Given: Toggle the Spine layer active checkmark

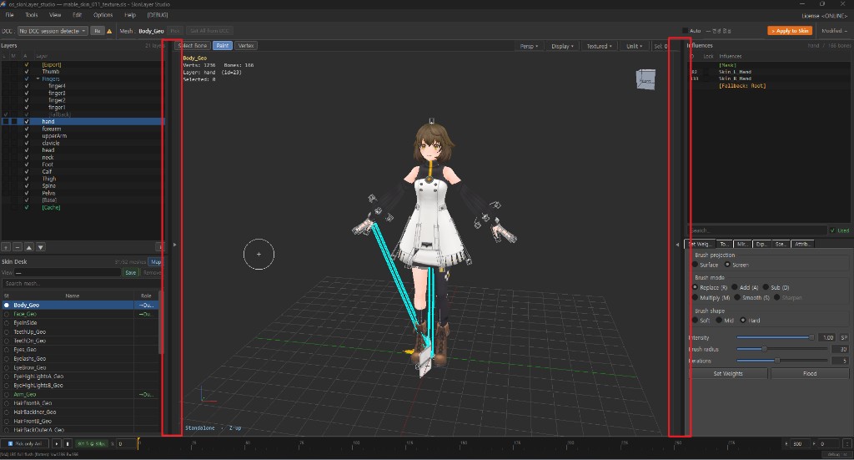Looking at the screenshot, I should (26, 186).
